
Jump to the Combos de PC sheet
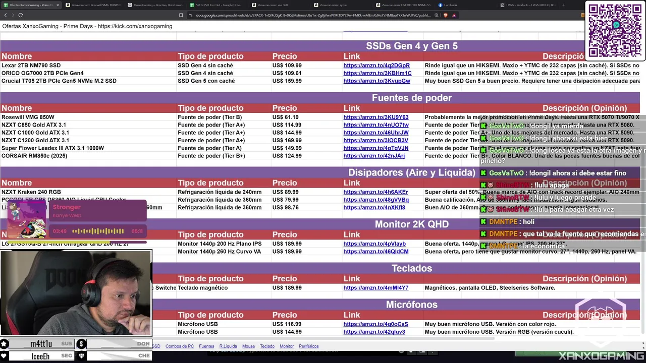coord(180,346)
